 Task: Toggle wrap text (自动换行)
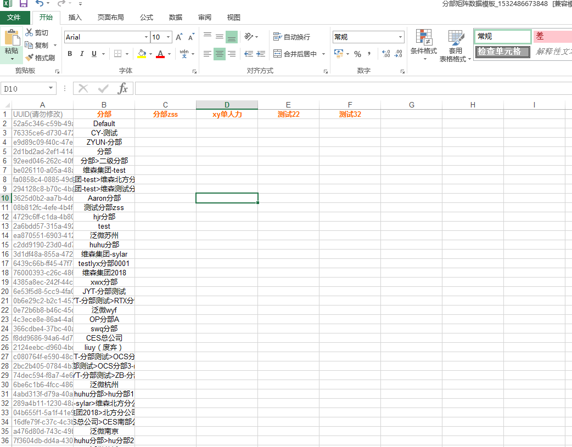point(292,37)
